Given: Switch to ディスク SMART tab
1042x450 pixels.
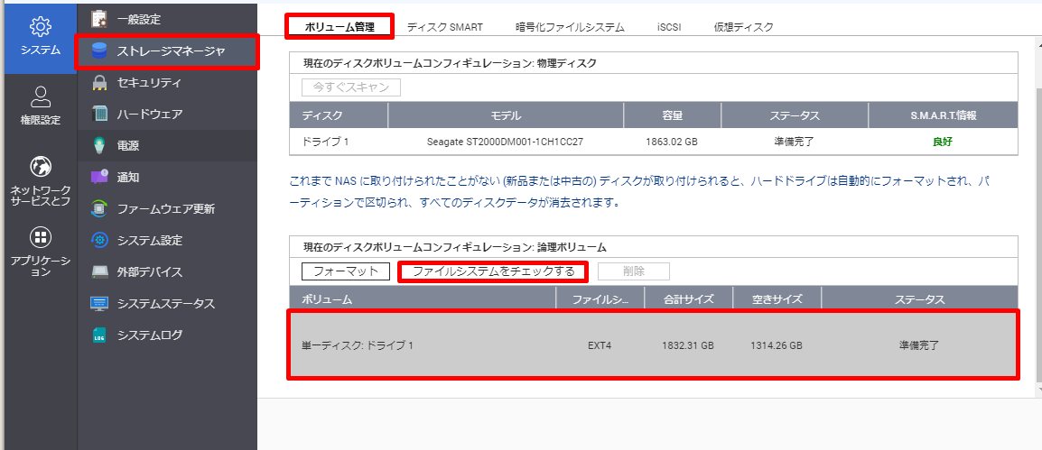Looking at the screenshot, I should [x=444, y=27].
